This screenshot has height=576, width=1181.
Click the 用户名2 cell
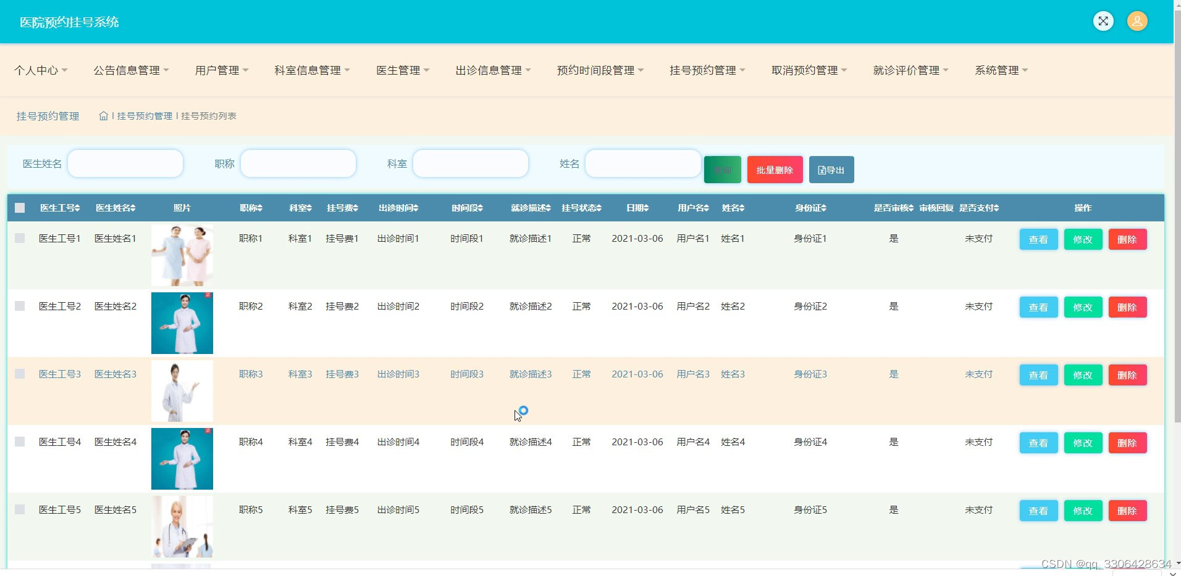pyautogui.click(x=693, y=307)
